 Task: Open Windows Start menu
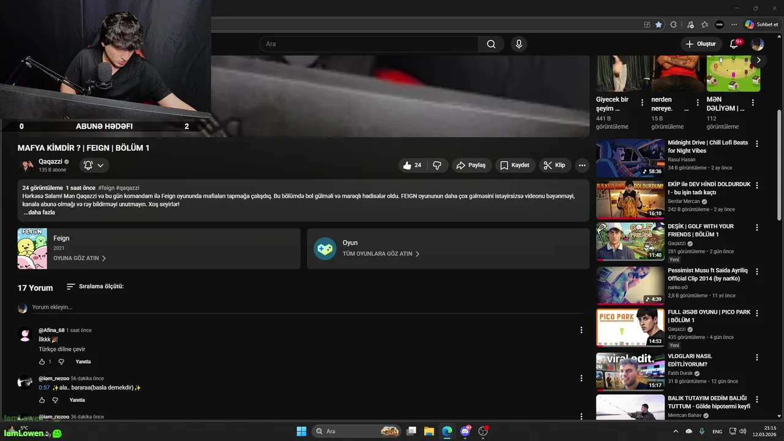coord(301,431)
